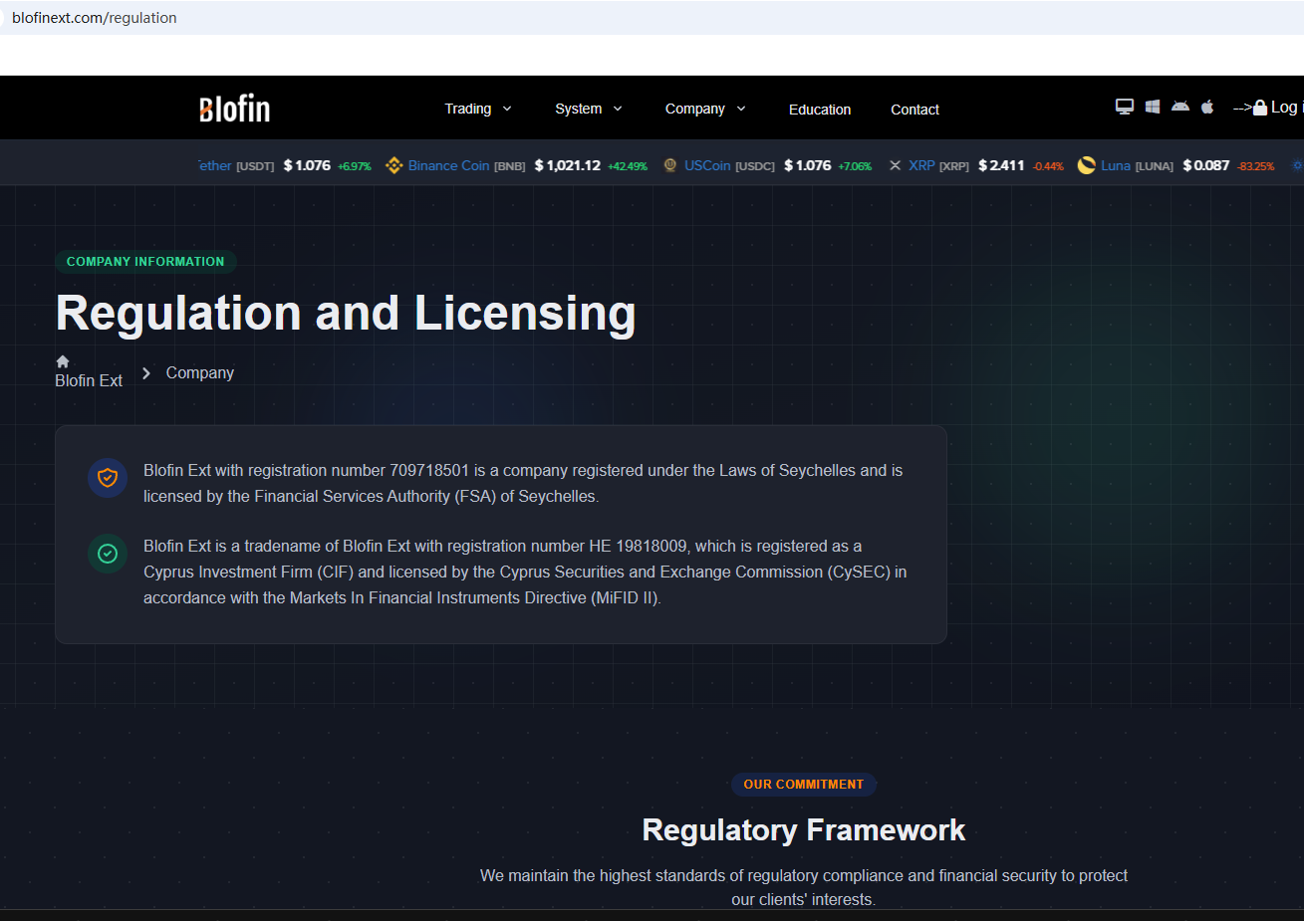Screen dimensions: 1304x921
Task: Open the Education menu item
Action: (819, 110)
